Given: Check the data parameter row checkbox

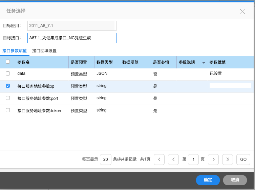Looking at the screenshot, I should (x=8, y=73).
